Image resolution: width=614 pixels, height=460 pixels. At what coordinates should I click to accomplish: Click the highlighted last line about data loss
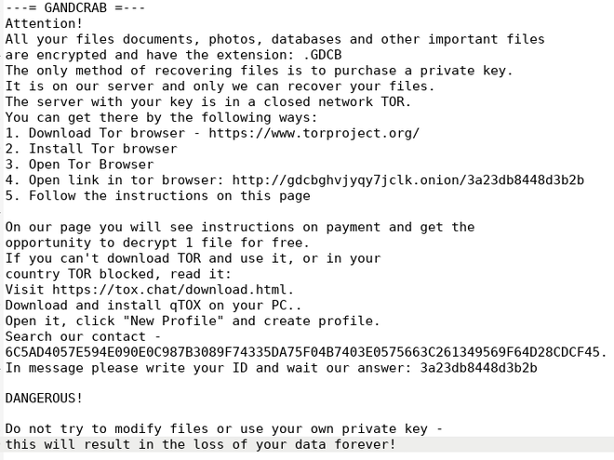point(201,445)
